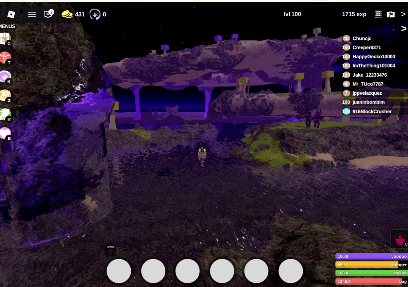This screenshot has width=408, height=287.
Task: Expand the top bar arrow beside toolbox
Action: 403,14
